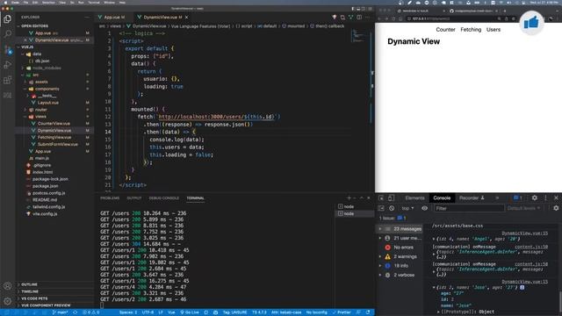Image resolution: width=562 pixels, height=316 pixels.
Task: Click Prettier status bar item
Action: pyautogui.click(x=342, y=312)
